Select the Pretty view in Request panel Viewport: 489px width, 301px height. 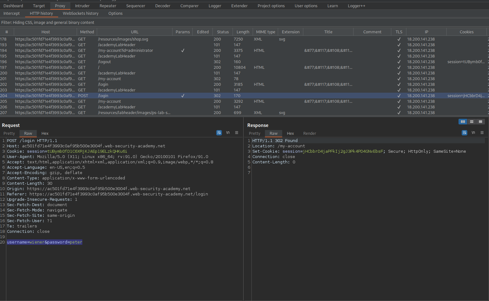[9, 134]
